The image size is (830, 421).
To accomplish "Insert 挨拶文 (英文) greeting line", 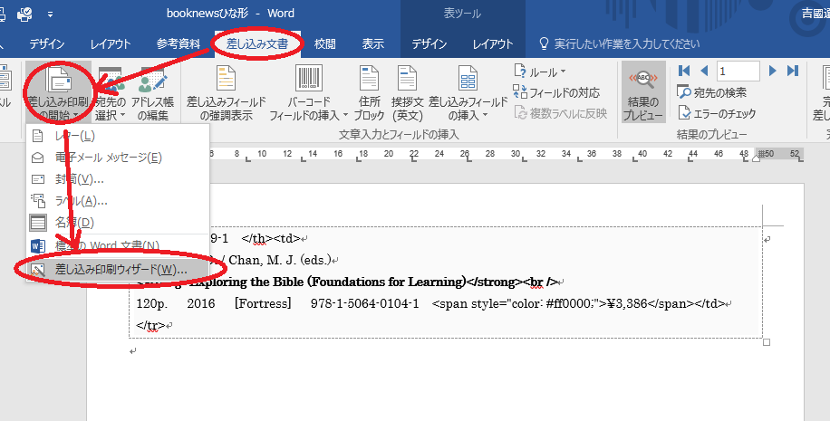I will [409, 95].
